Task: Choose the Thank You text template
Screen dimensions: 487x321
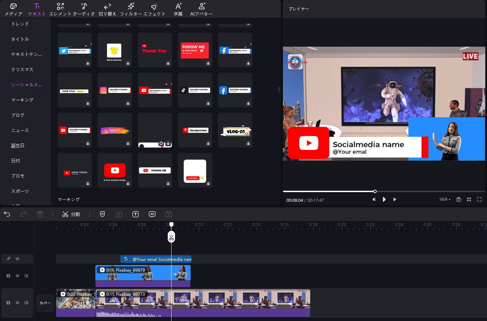Action: [155, 50]
